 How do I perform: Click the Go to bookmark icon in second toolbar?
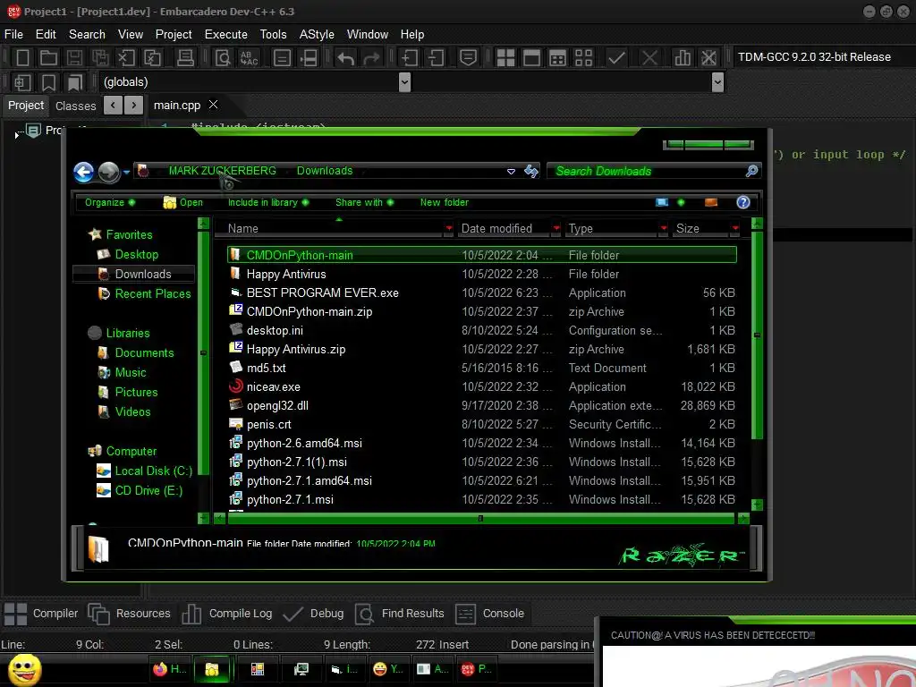[74, 82]
